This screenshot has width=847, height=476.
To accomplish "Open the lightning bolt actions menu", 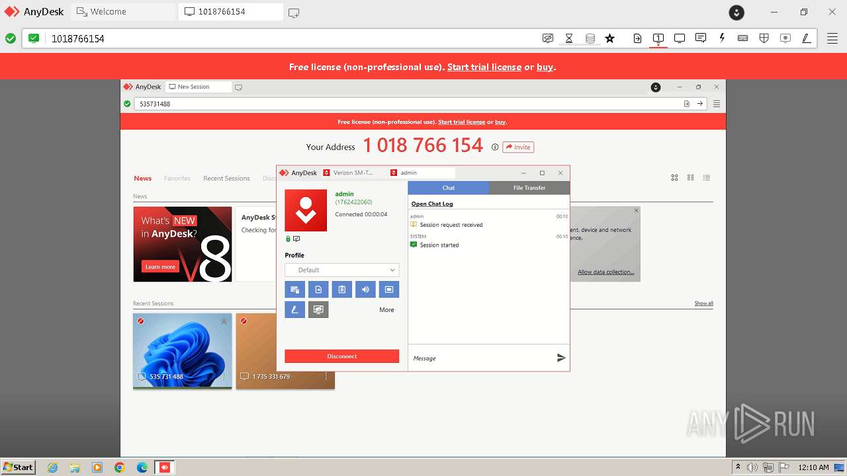I will click(x=722, y=38).
